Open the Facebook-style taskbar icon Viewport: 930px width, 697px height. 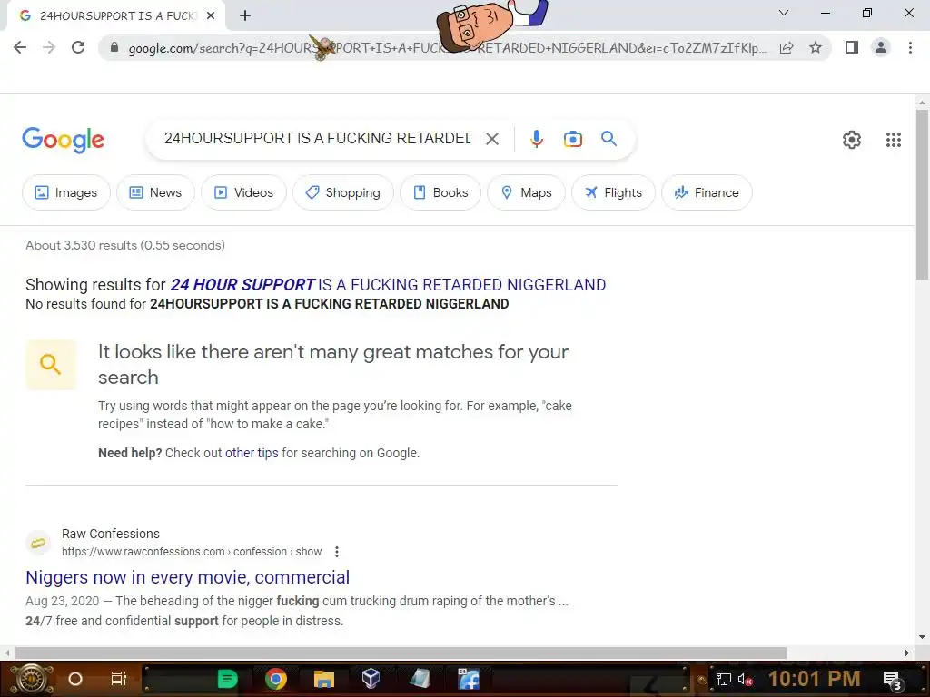click(468, 679)
